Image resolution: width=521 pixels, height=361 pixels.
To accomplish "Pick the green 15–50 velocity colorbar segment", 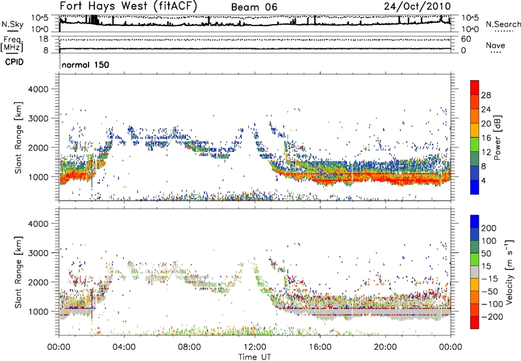I will tap(475, 259).
